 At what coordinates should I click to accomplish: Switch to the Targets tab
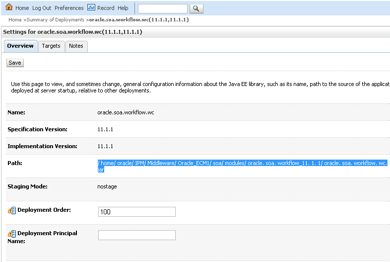pyautogui.click(x=51, y=46)
